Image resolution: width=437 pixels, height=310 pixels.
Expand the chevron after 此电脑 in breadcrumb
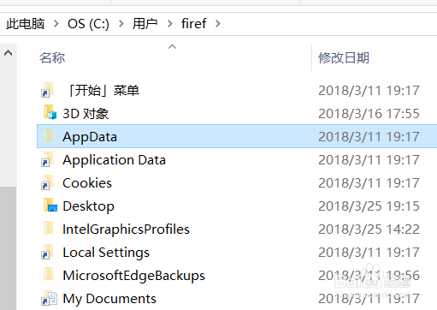(x=56, y=24)
